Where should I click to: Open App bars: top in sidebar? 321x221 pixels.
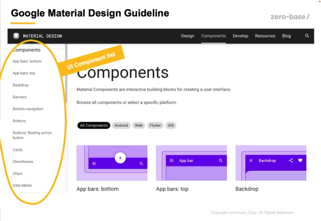pos(24,73)
